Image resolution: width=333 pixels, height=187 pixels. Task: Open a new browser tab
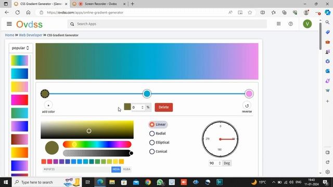click(133, 4)
